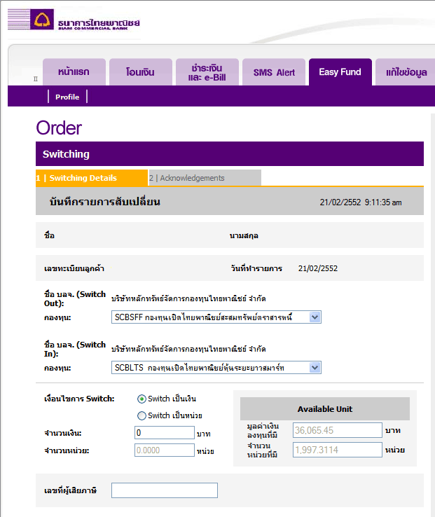Click the 36,065.45 investment value field

[338, 430]
